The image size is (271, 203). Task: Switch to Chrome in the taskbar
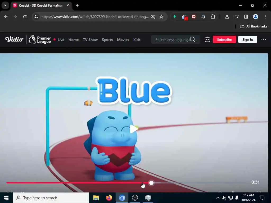click(x=122, y=198)
